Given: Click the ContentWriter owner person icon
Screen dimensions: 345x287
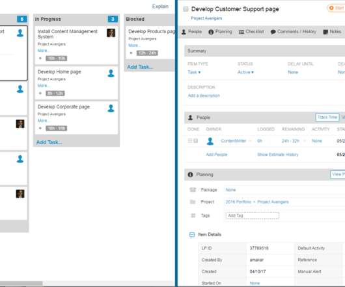Looking at the screenshot, I should point(210,141).
